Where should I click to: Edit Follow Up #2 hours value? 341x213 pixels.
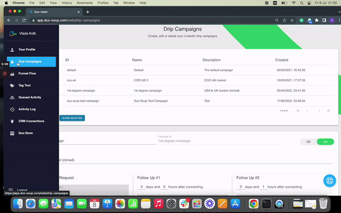point(263,187)
